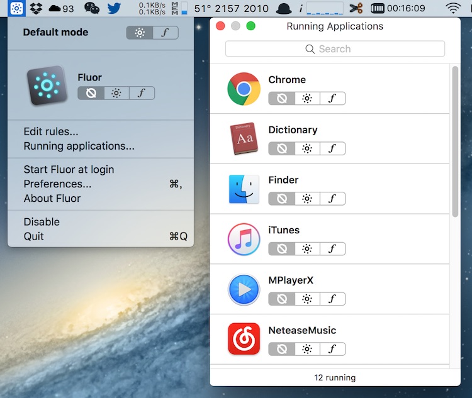Set NeteaseMusic to media keys (sun) mode
This screenshot has width=472, height=398.
[307, 349]
